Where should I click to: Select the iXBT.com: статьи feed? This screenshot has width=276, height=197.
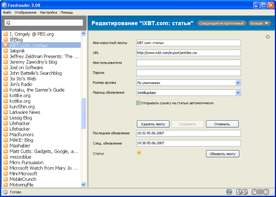41,45
